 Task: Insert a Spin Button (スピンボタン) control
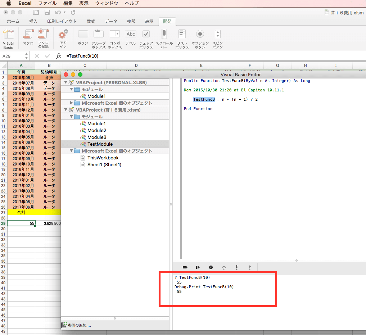click(x=217, y=34)
